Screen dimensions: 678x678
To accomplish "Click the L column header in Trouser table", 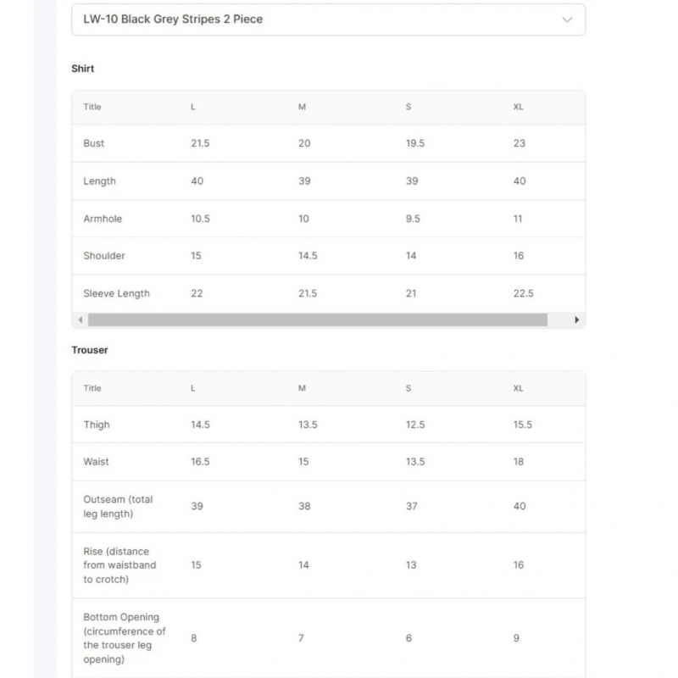I will 193,388.
